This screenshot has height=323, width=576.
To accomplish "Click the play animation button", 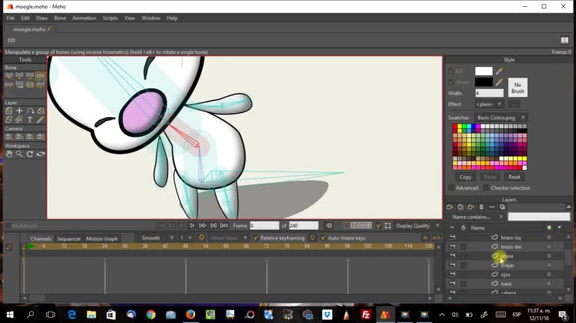I will tap(192, 225).
